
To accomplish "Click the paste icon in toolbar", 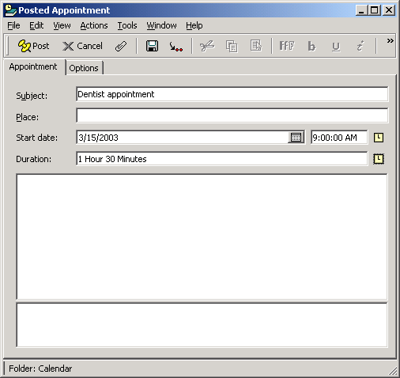I will coord(255,46).
